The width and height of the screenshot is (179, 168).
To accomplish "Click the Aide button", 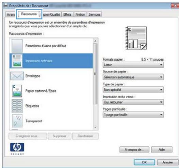I will 162,150.
